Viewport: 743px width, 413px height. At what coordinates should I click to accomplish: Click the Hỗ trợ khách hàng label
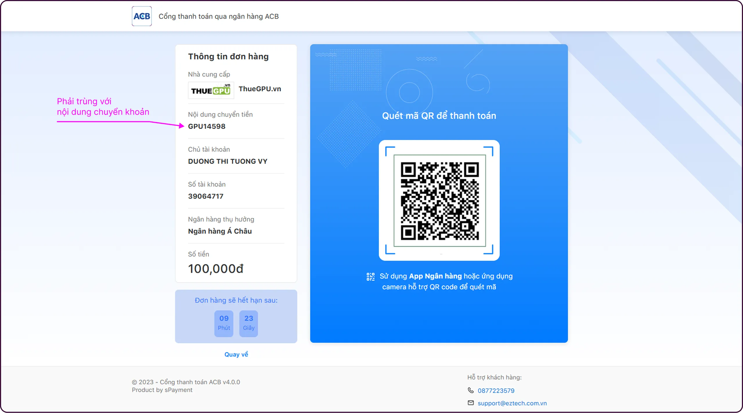point(495,377)
